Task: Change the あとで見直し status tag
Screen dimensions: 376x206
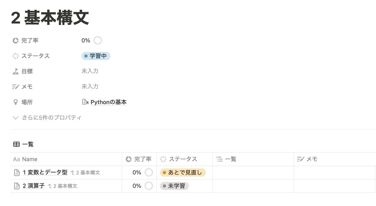Action: click(x=183, y=173)
